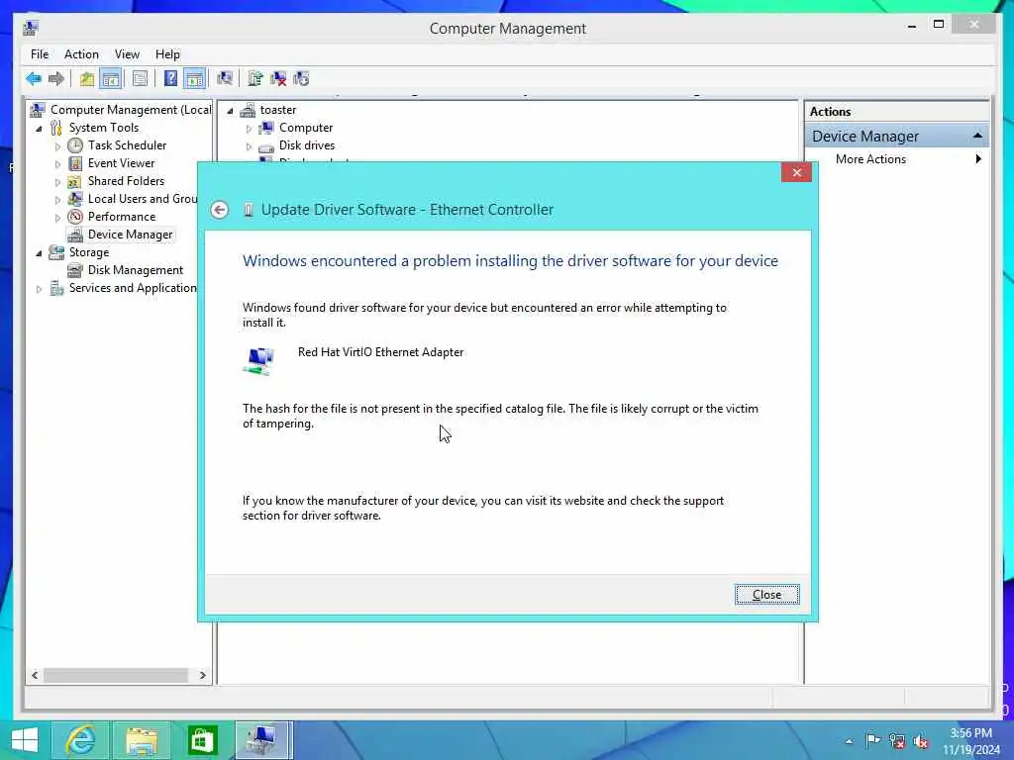Screen dimensions: 1014x760
Task: Click the Forward arrow in the toolbar
Action: 56,79
